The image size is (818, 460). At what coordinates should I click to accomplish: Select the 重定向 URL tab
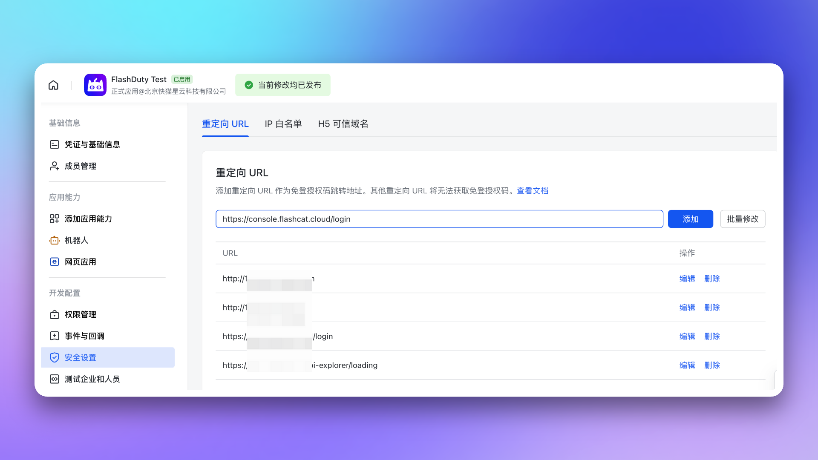click(x=225, y=124)
